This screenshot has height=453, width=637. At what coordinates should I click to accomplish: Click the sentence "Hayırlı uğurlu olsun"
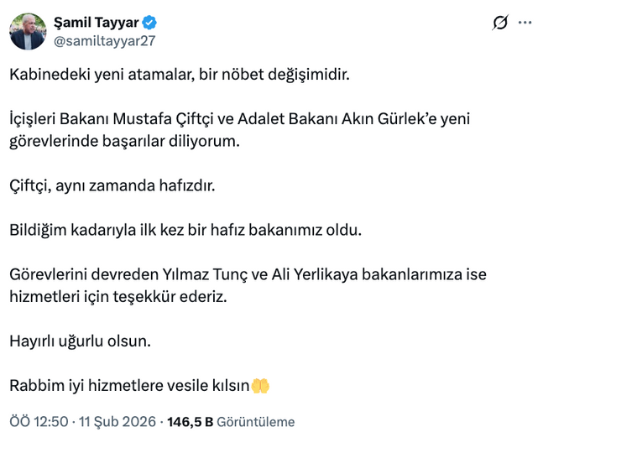(81, 341)
